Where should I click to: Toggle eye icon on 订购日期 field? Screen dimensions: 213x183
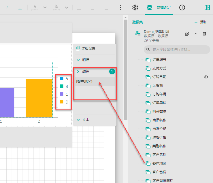[206, 77]
